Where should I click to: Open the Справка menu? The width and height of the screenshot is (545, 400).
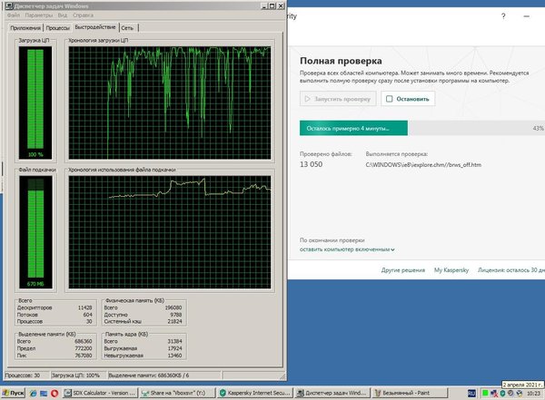(82, 16)
